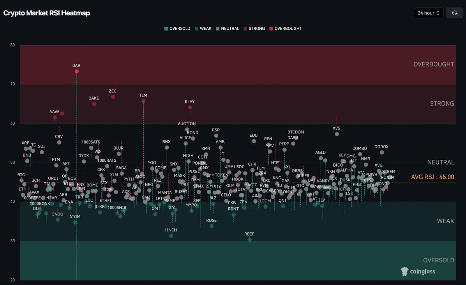Select the ROSE data point
Screen dimensions: 466x285
tap(212, 226)
